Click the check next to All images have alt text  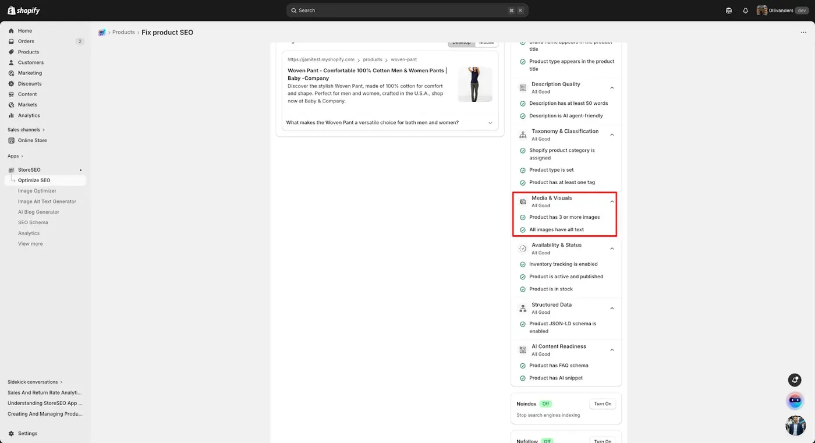point(523,230)
